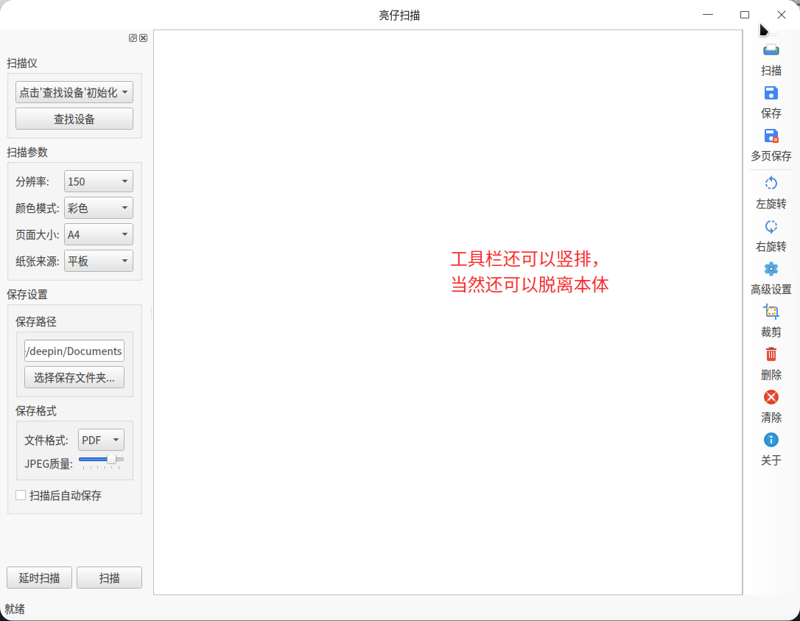Close the left settings dock panel
The height and width of the screenshot is (621, 800).
click(x=144, y=38)
